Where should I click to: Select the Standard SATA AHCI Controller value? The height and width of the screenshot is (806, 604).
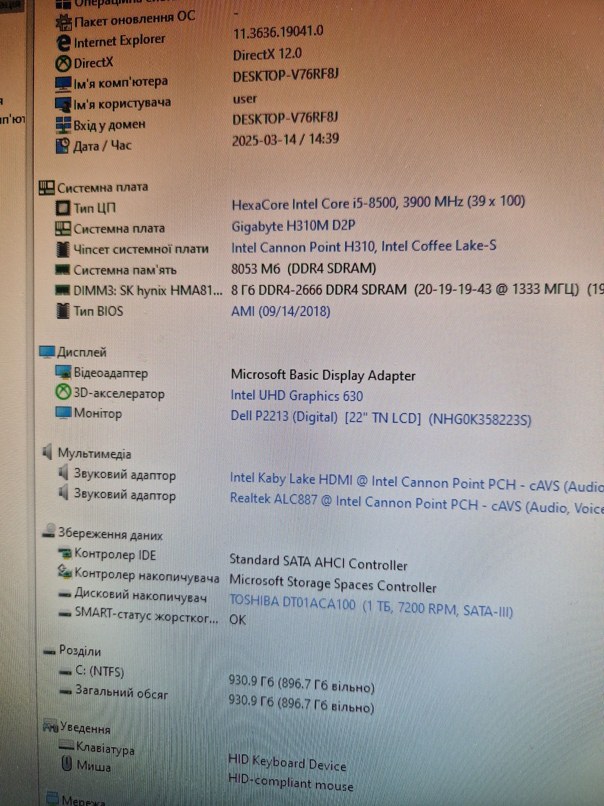click(x=318, y=562)
